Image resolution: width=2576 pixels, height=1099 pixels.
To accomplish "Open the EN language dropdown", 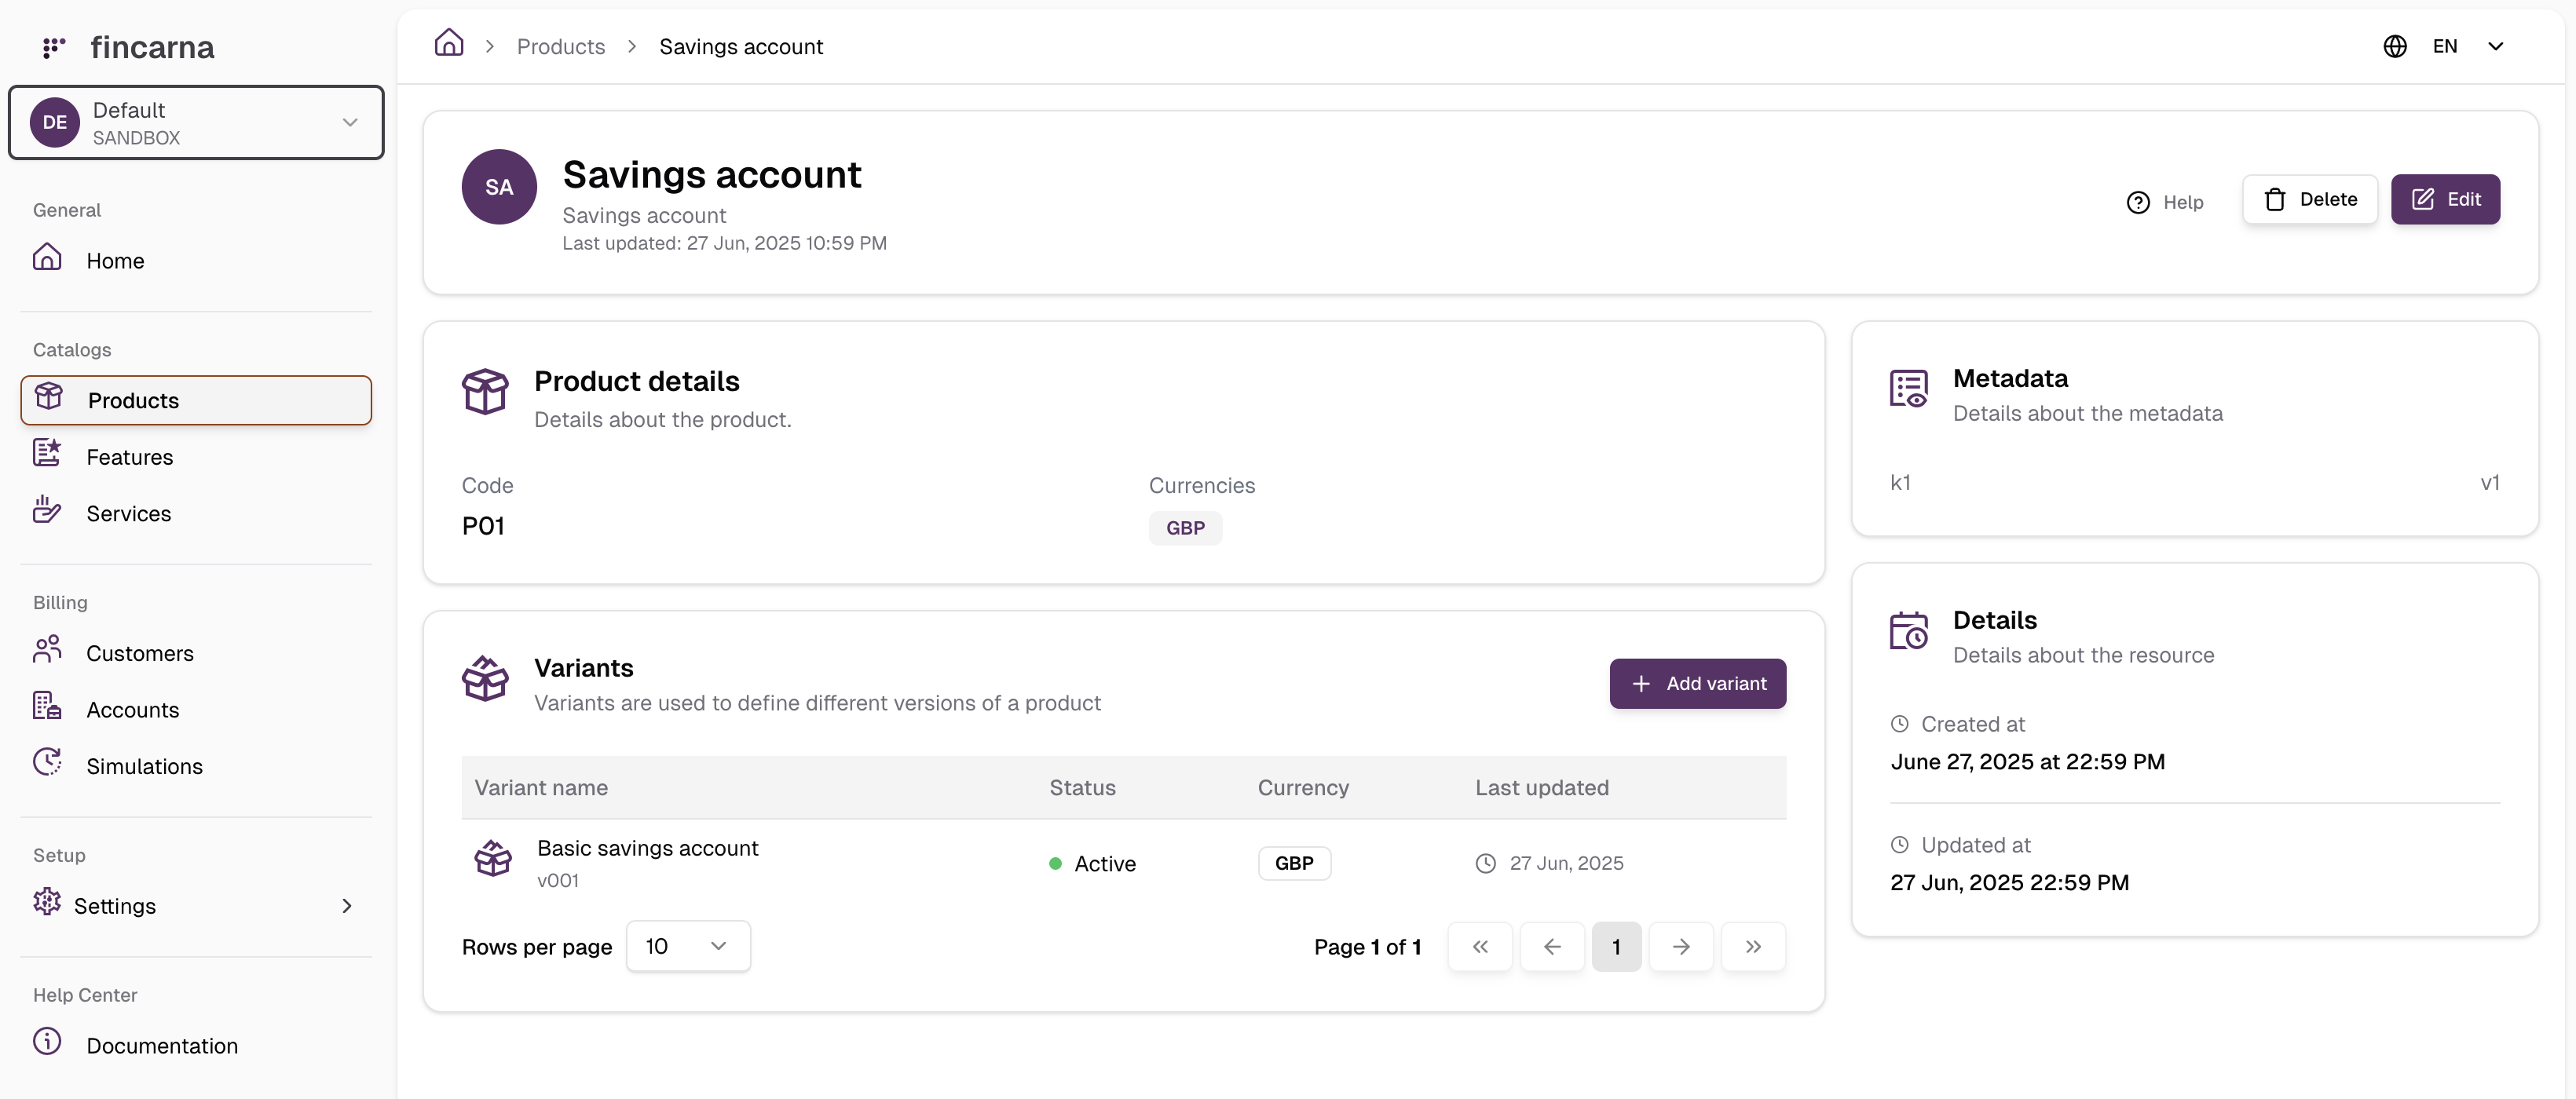I will [2444, 46].
